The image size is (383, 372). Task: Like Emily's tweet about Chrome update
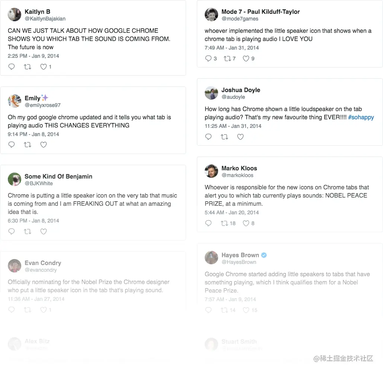[44, 145]
